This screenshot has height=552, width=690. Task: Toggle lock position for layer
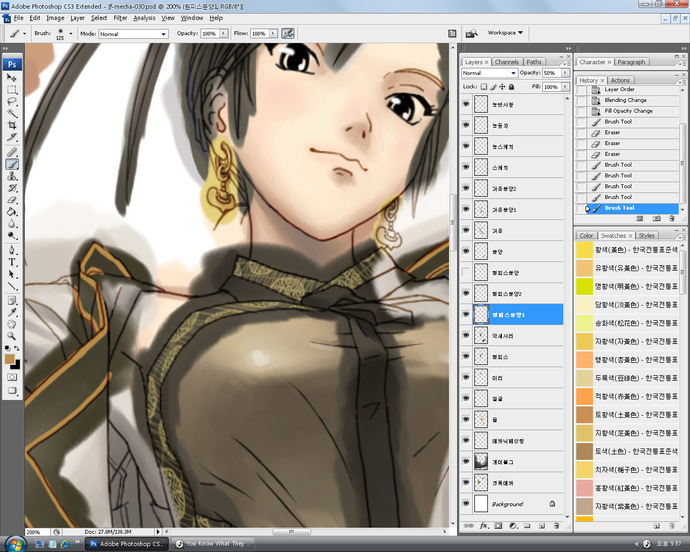(502, 87)
